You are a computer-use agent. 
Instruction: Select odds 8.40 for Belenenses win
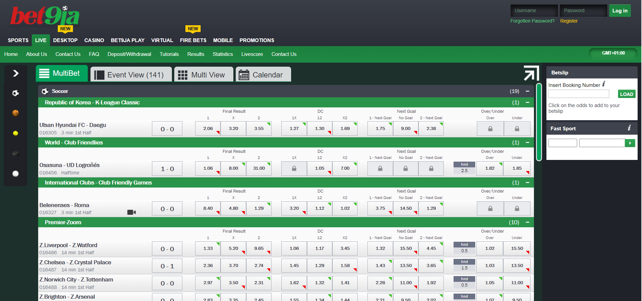coord(208,208)
